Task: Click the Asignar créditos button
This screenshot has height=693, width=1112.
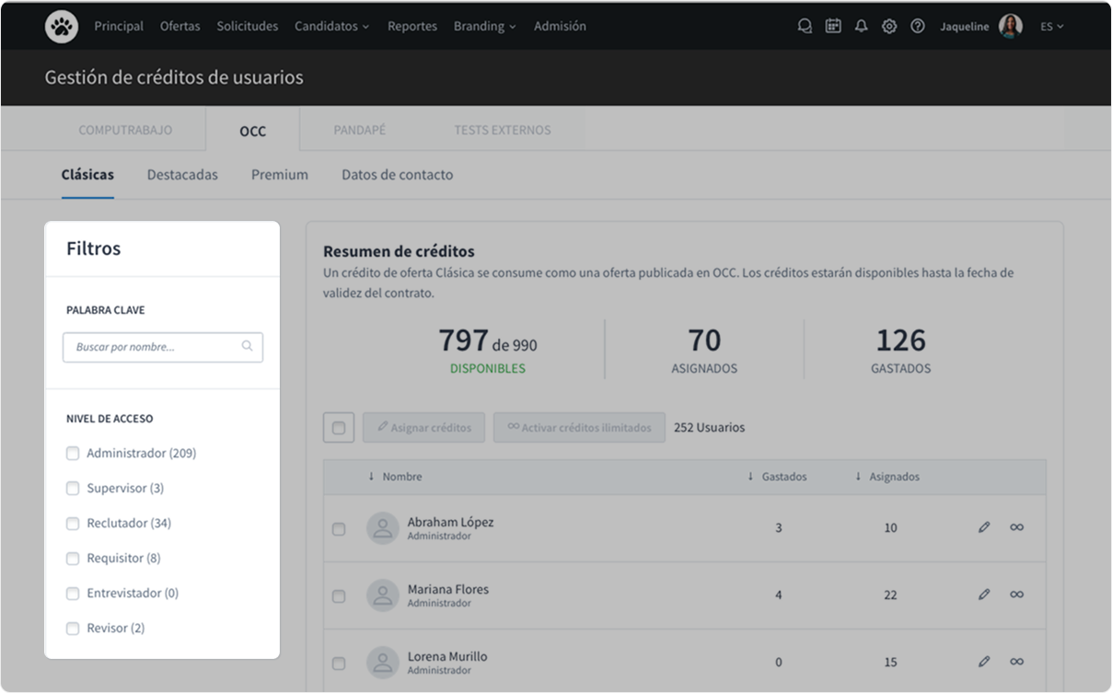Action: (x=423, y=428)
